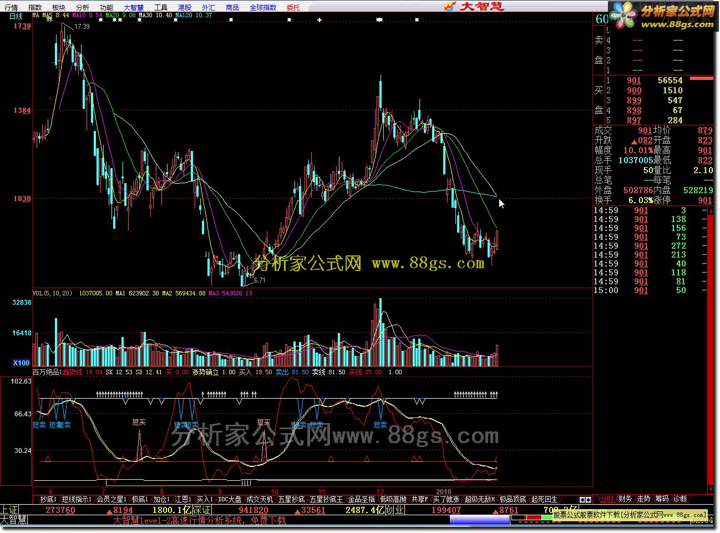The image size is (720, 533).
Task: Select the 极品顶底 indicator tab
Action: [x=513, y=499]
